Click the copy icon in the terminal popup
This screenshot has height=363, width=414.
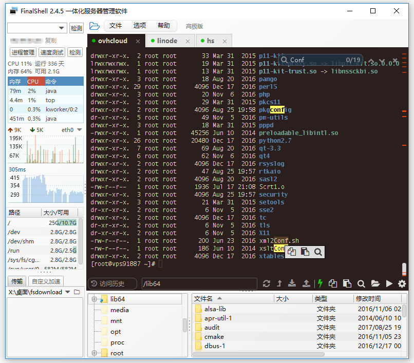pos(291,252)
